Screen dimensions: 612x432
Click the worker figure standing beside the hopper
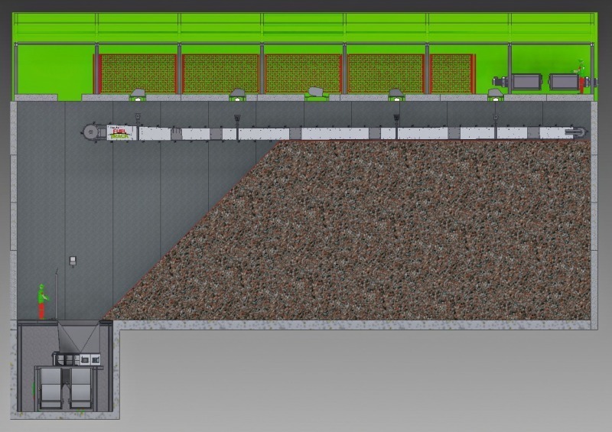(x=43, y=301)
